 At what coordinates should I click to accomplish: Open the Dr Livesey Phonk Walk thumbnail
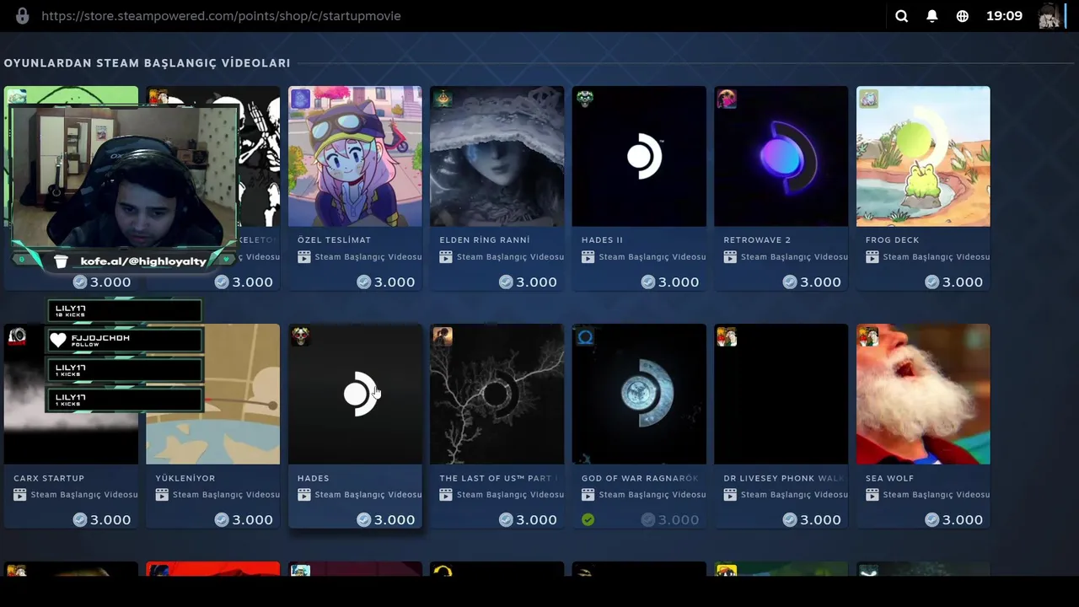pos(781,394)
